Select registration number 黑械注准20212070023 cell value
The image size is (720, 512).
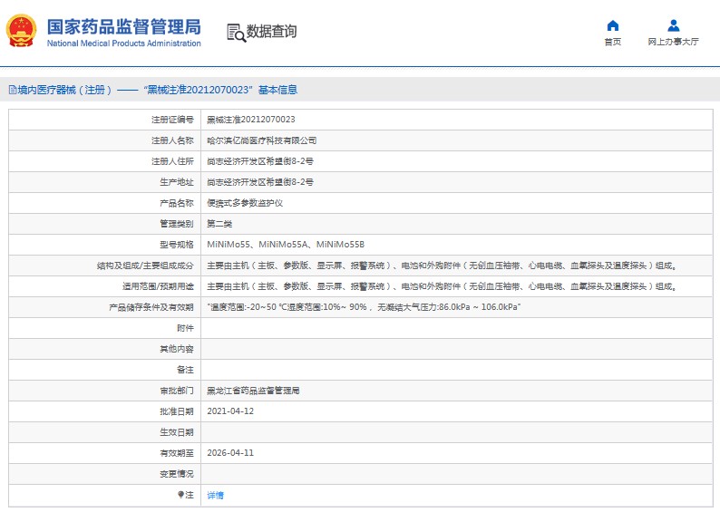point(250,120)
